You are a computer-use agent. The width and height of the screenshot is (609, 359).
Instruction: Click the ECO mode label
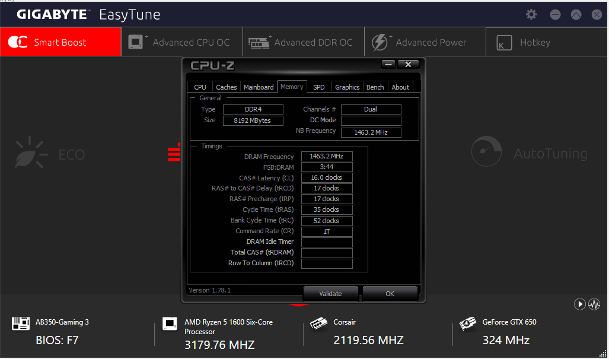pyautogui.click(x=72, y=155)
